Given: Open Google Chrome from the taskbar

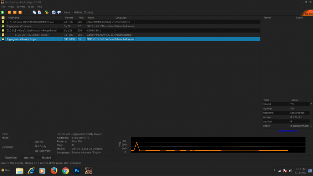Looking at the screenshot, I should [x=65, y=171].
